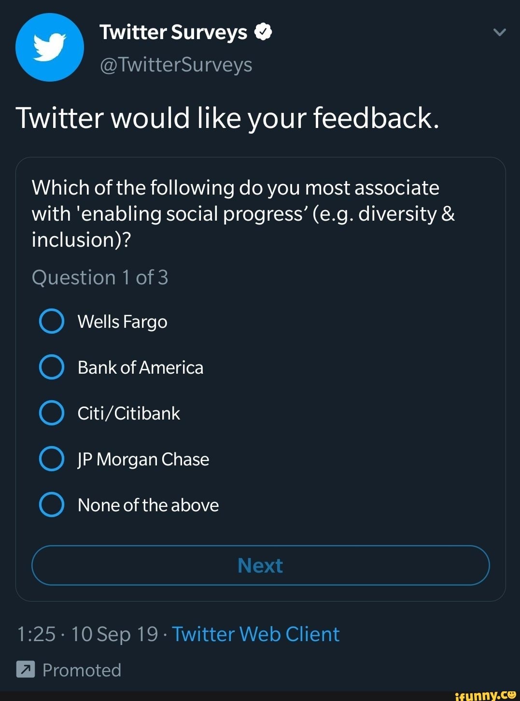Select the Bank of America option
Image resolution: width=520 pixels, height=701 pixels.
(51, 367)
